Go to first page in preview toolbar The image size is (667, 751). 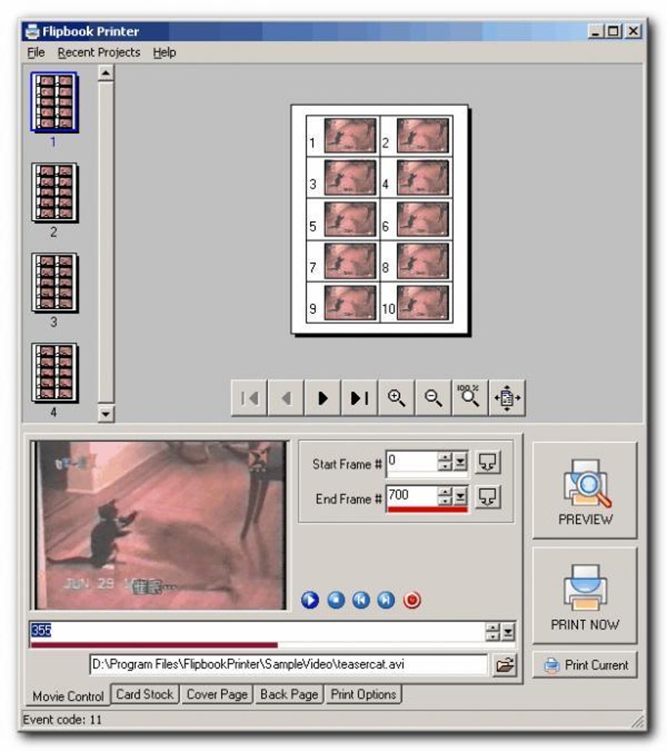coord(249,398)
